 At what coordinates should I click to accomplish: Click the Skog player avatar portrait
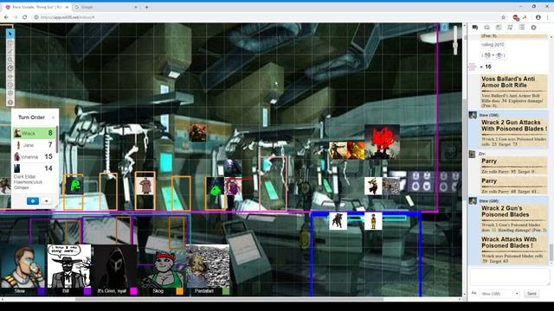pos(162,266)
